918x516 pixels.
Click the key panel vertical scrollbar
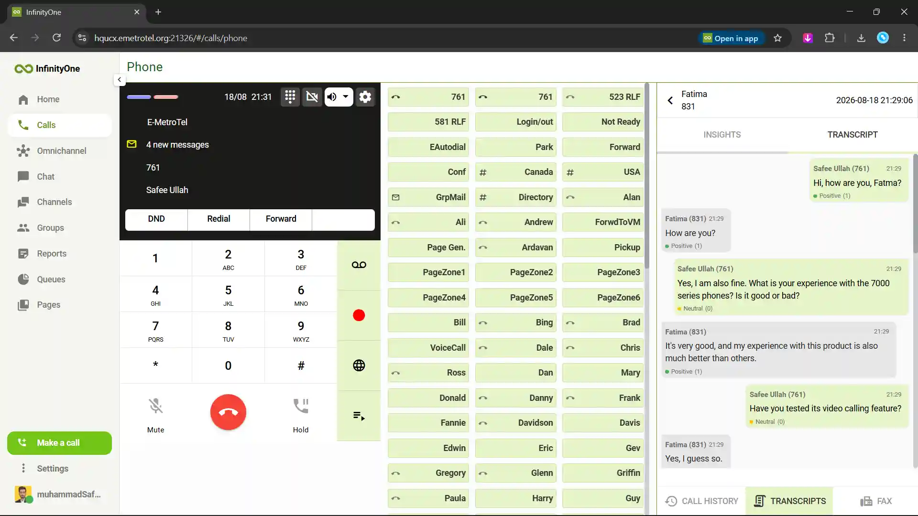[x=647, y=177]
